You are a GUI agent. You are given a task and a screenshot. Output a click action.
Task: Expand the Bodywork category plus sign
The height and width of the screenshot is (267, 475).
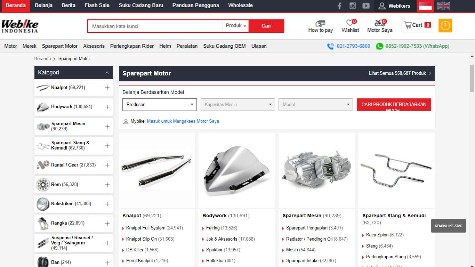(x=107, y=107)
